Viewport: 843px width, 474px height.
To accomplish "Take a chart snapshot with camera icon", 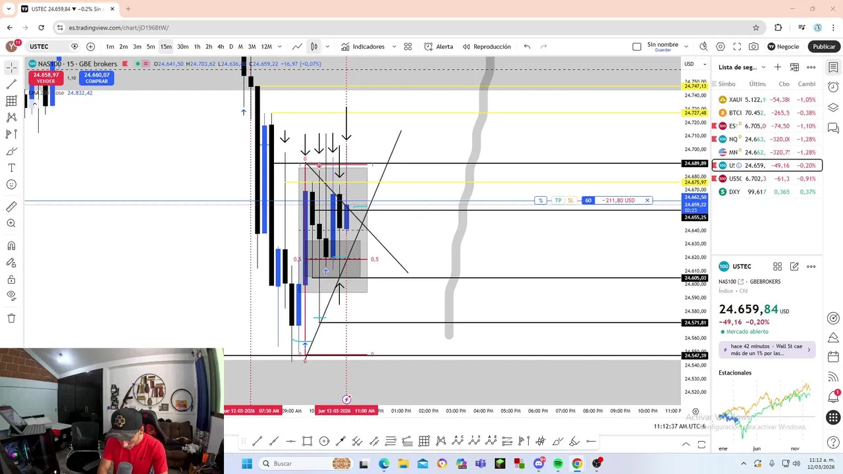I will click(x=753, y=47).
